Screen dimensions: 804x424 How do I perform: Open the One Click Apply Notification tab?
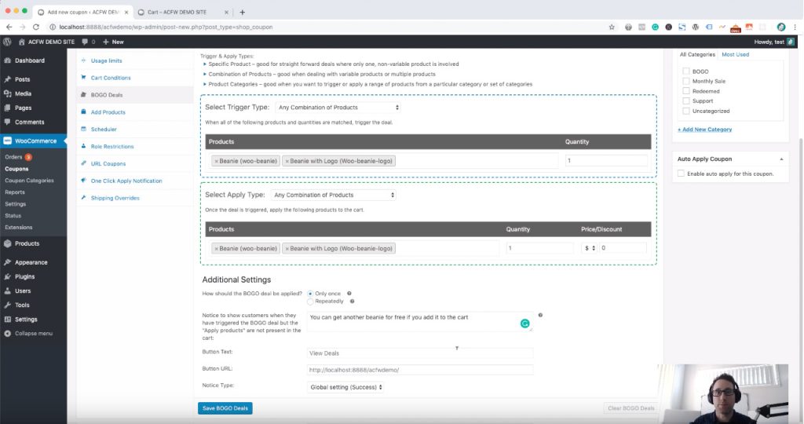[x=126, y=181]
